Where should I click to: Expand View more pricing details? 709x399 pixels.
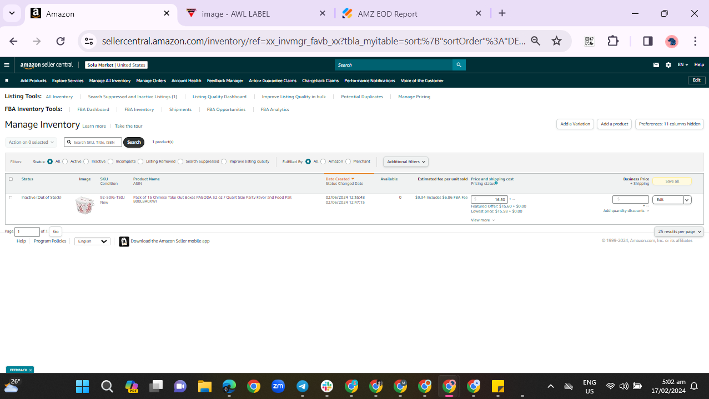(482, 220)
